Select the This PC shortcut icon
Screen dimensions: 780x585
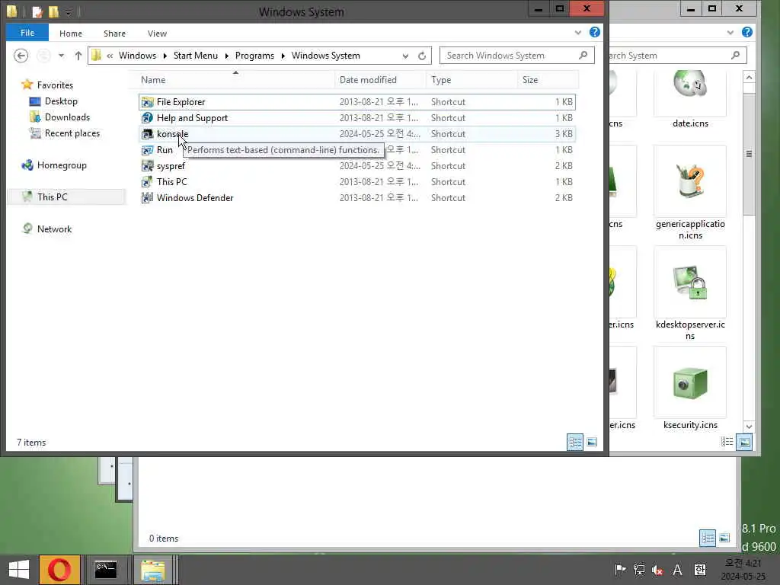click(147, 181)
